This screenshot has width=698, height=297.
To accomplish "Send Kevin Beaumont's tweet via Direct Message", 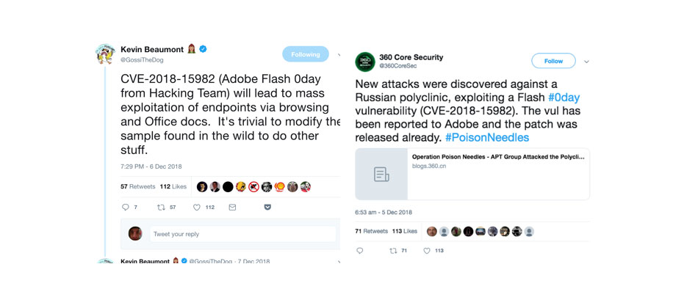I will (232, 208).
